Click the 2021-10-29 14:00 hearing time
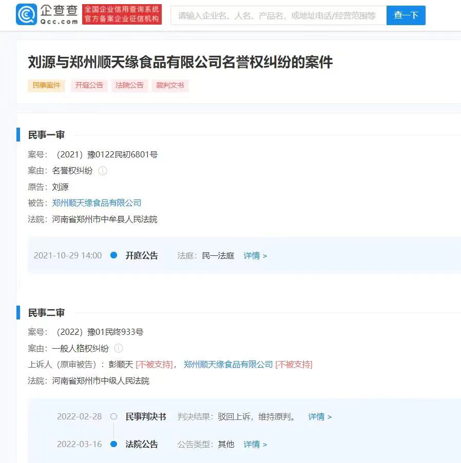Screen dimensions: 461x463 [x=68, y=255]
